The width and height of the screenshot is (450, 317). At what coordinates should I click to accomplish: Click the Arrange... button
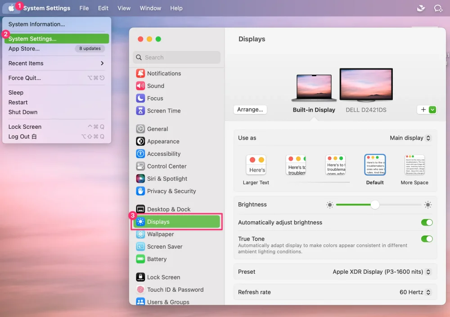pos(250,110)
